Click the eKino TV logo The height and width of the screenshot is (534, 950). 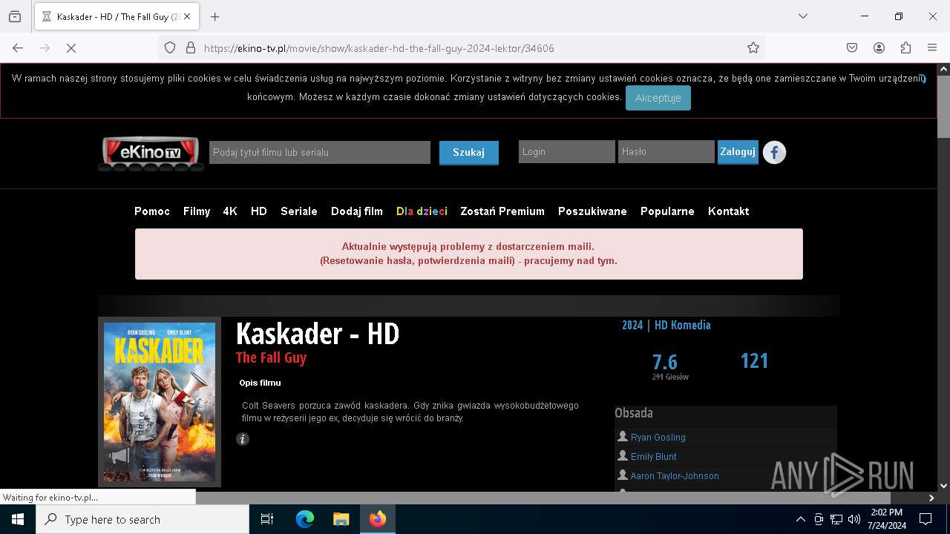point(151,153)
